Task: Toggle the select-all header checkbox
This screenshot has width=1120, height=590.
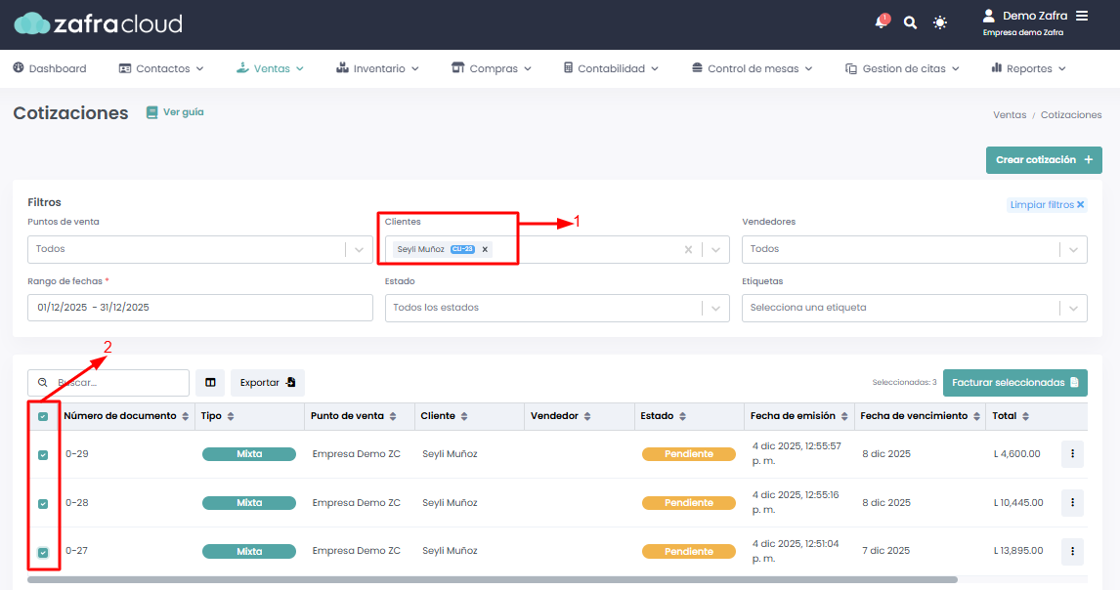Action: (x=43, y=417)
